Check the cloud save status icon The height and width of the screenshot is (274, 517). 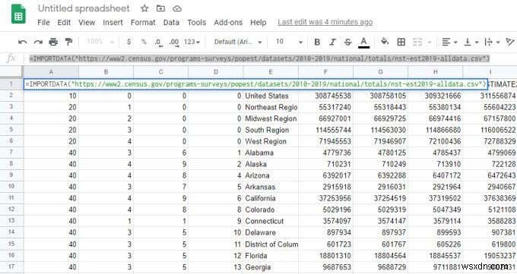[x=177, y=9]
